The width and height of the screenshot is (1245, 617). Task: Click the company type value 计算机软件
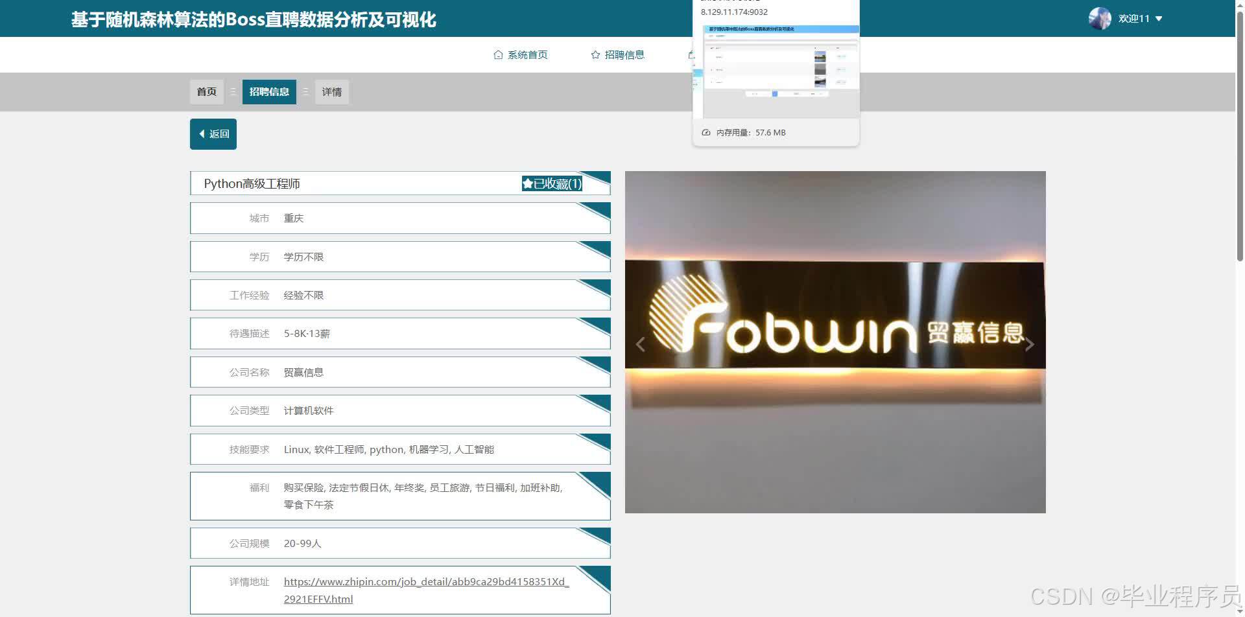(309, 411)
